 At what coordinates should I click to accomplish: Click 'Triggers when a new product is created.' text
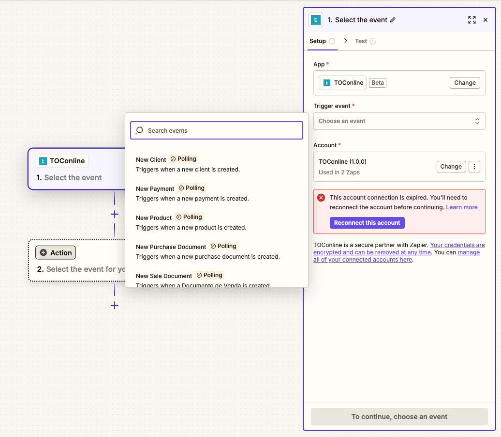pyautogui.click(x=191, y=228)
